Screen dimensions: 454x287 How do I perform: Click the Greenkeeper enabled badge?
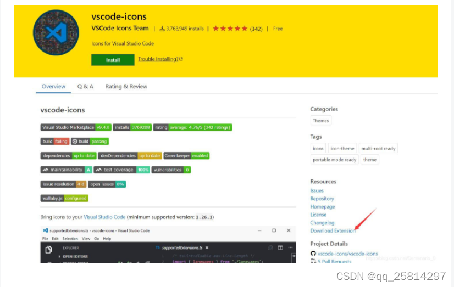(x=186, y=155)
